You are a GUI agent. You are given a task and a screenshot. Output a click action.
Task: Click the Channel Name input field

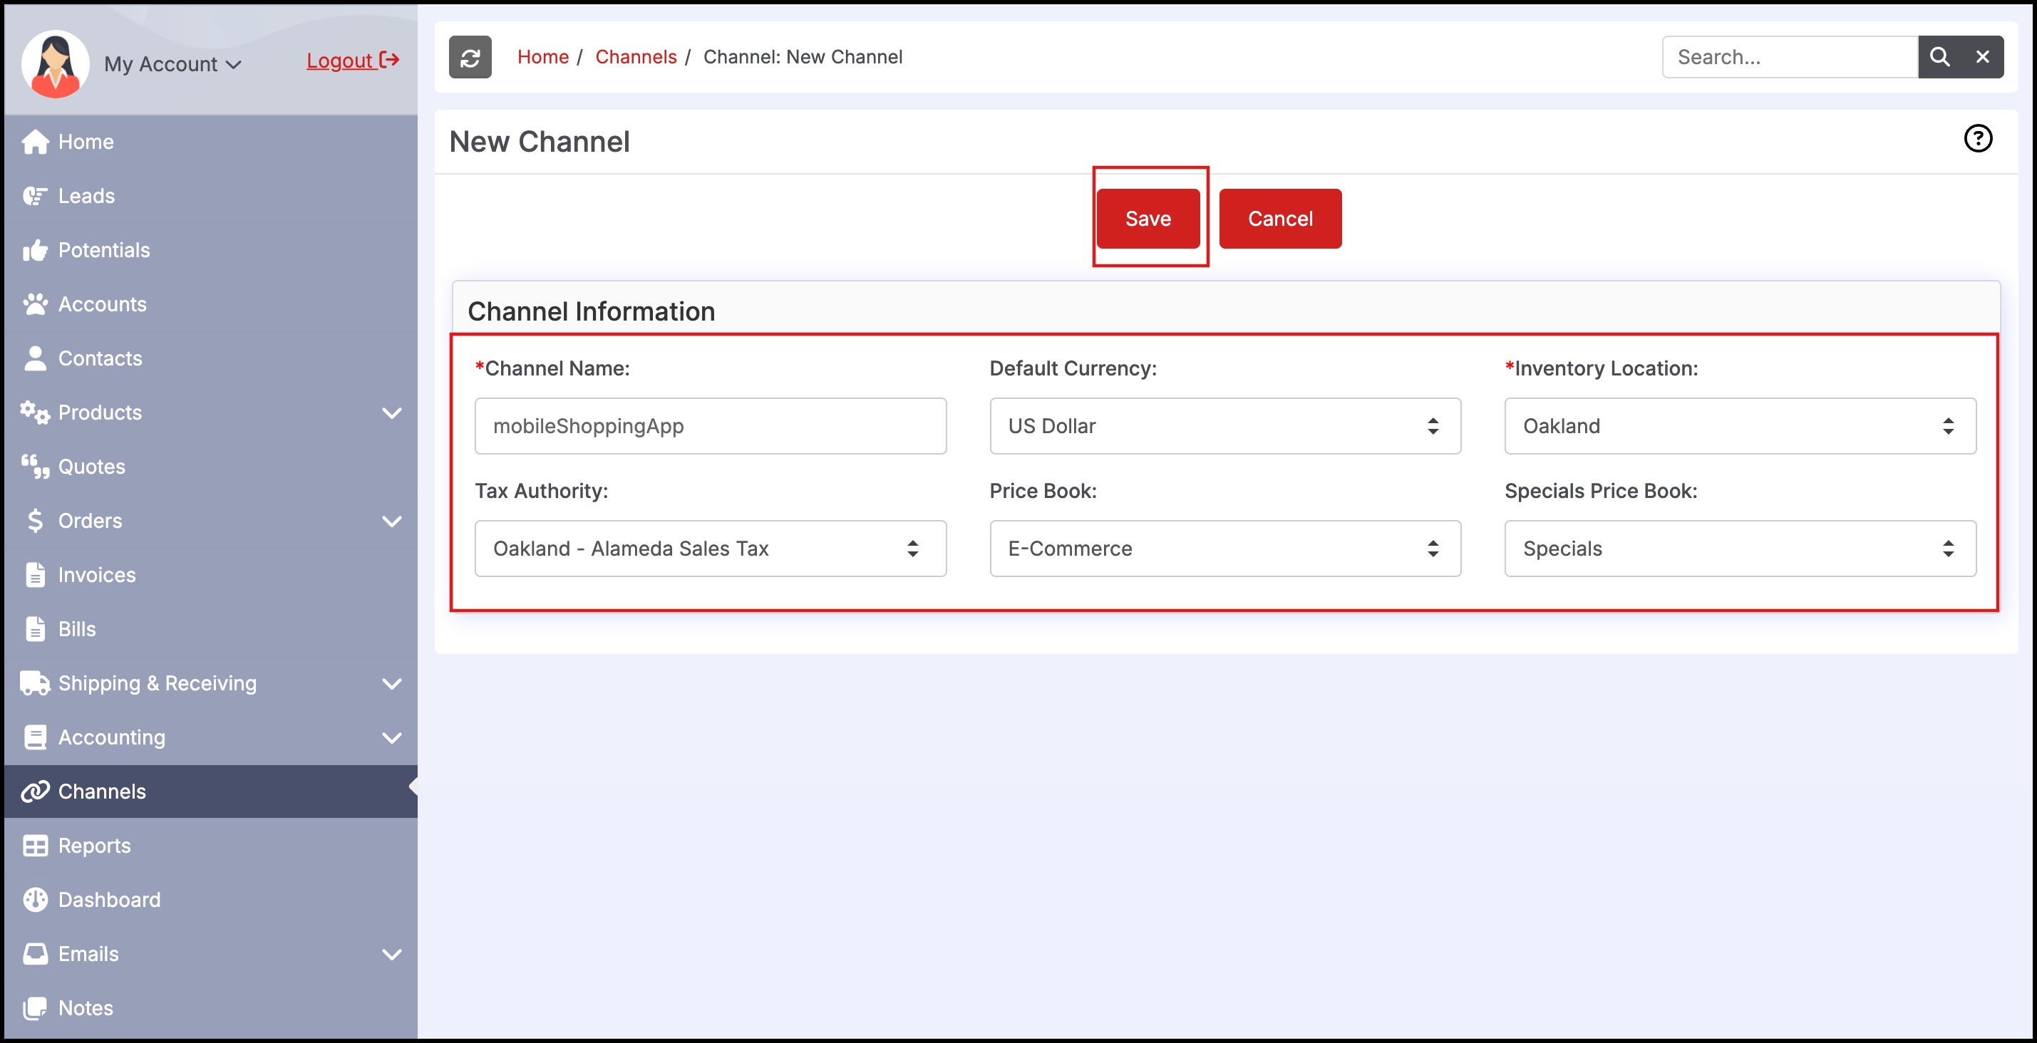[x=709, y=426]
